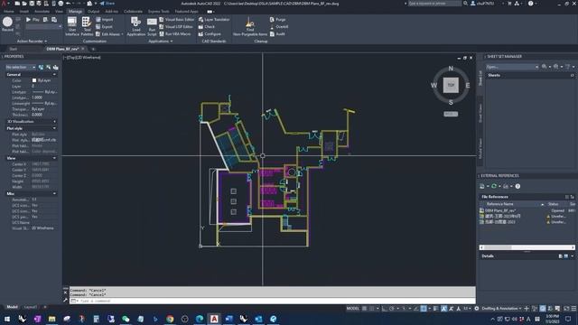Click the External References horizontal scrollbar
The height and width of the screenshot is (325, 578).
pyautogui.click(x=527, y=247)
